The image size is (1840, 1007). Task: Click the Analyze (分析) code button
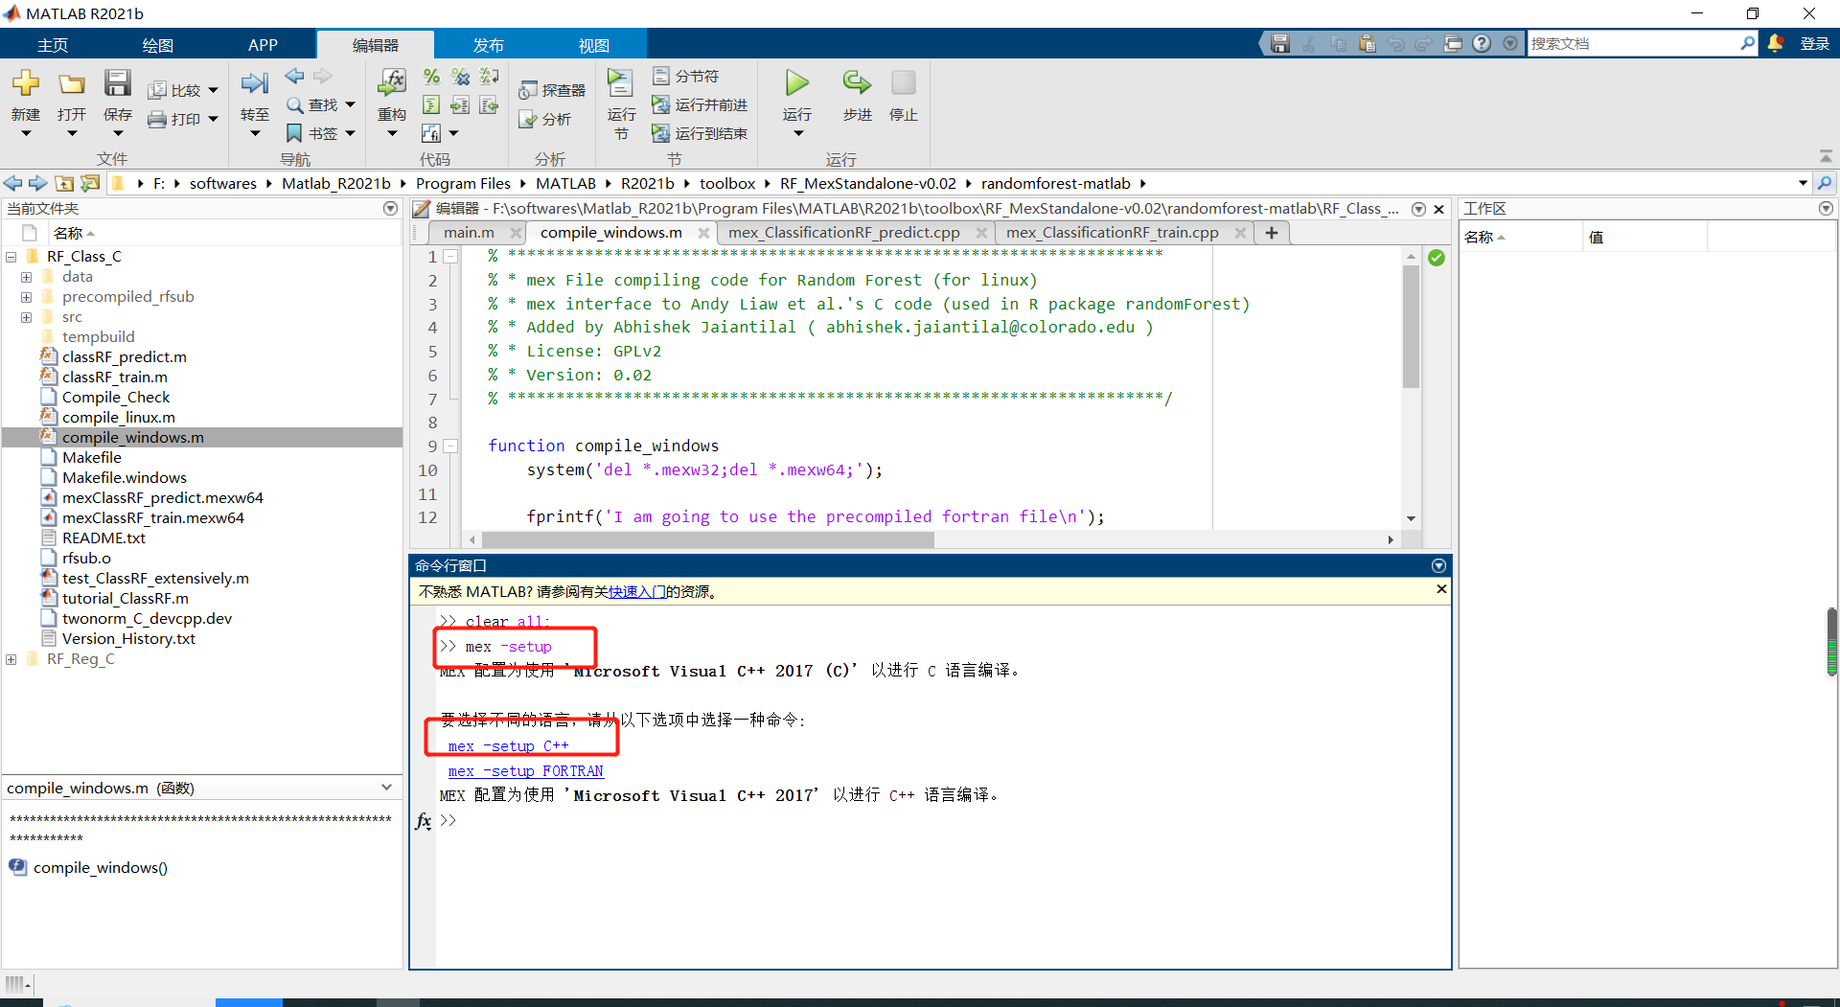545,119
